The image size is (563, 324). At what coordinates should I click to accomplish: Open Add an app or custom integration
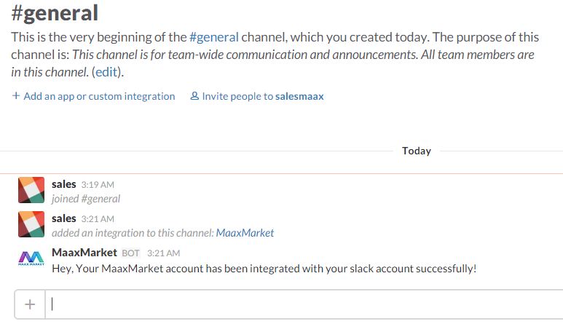pyautogui.click(x=99, y=96)
